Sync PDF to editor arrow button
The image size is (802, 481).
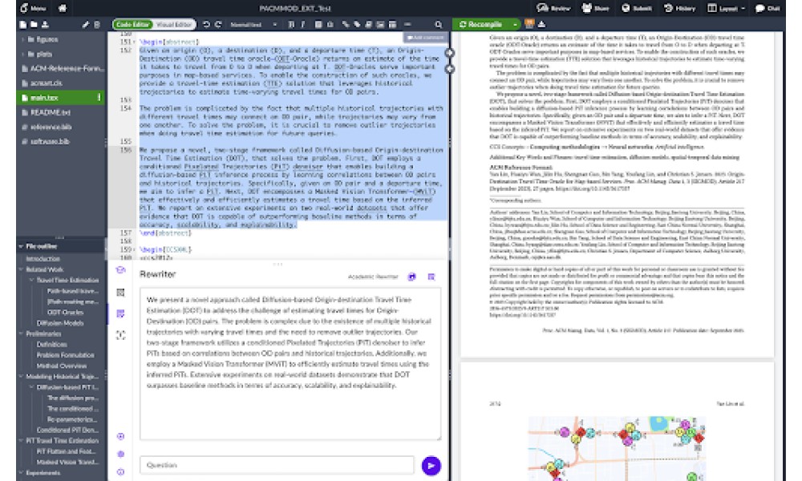point(450,68)
